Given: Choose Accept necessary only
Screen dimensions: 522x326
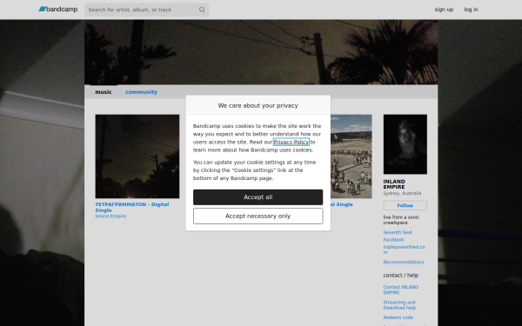Looking at the screenshot, I should tap(258, 216).
